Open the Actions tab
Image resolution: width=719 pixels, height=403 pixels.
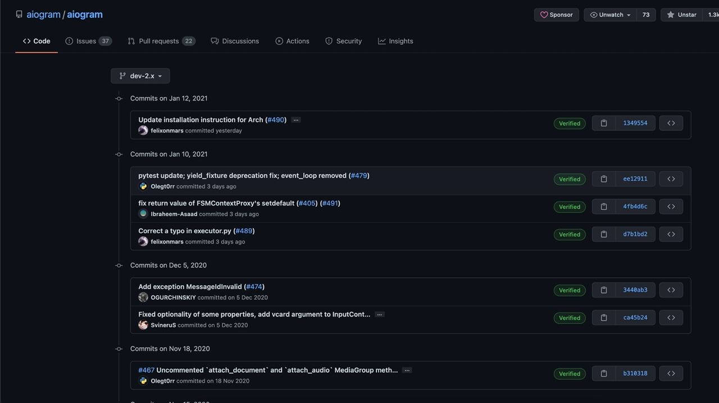[x=292, y=41]
